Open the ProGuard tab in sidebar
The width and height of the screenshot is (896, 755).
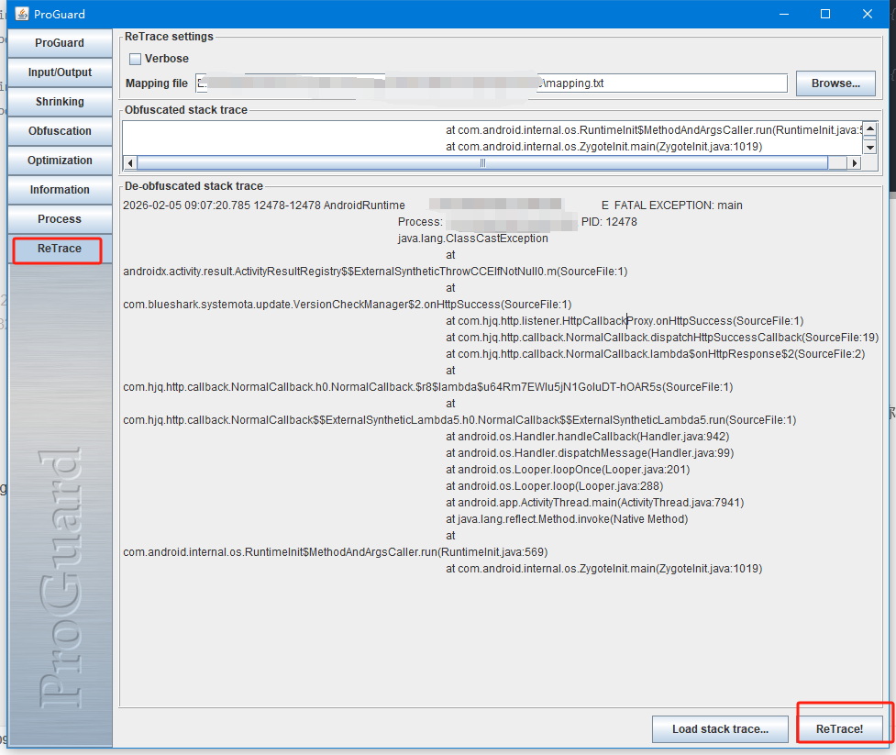point(60,43)
